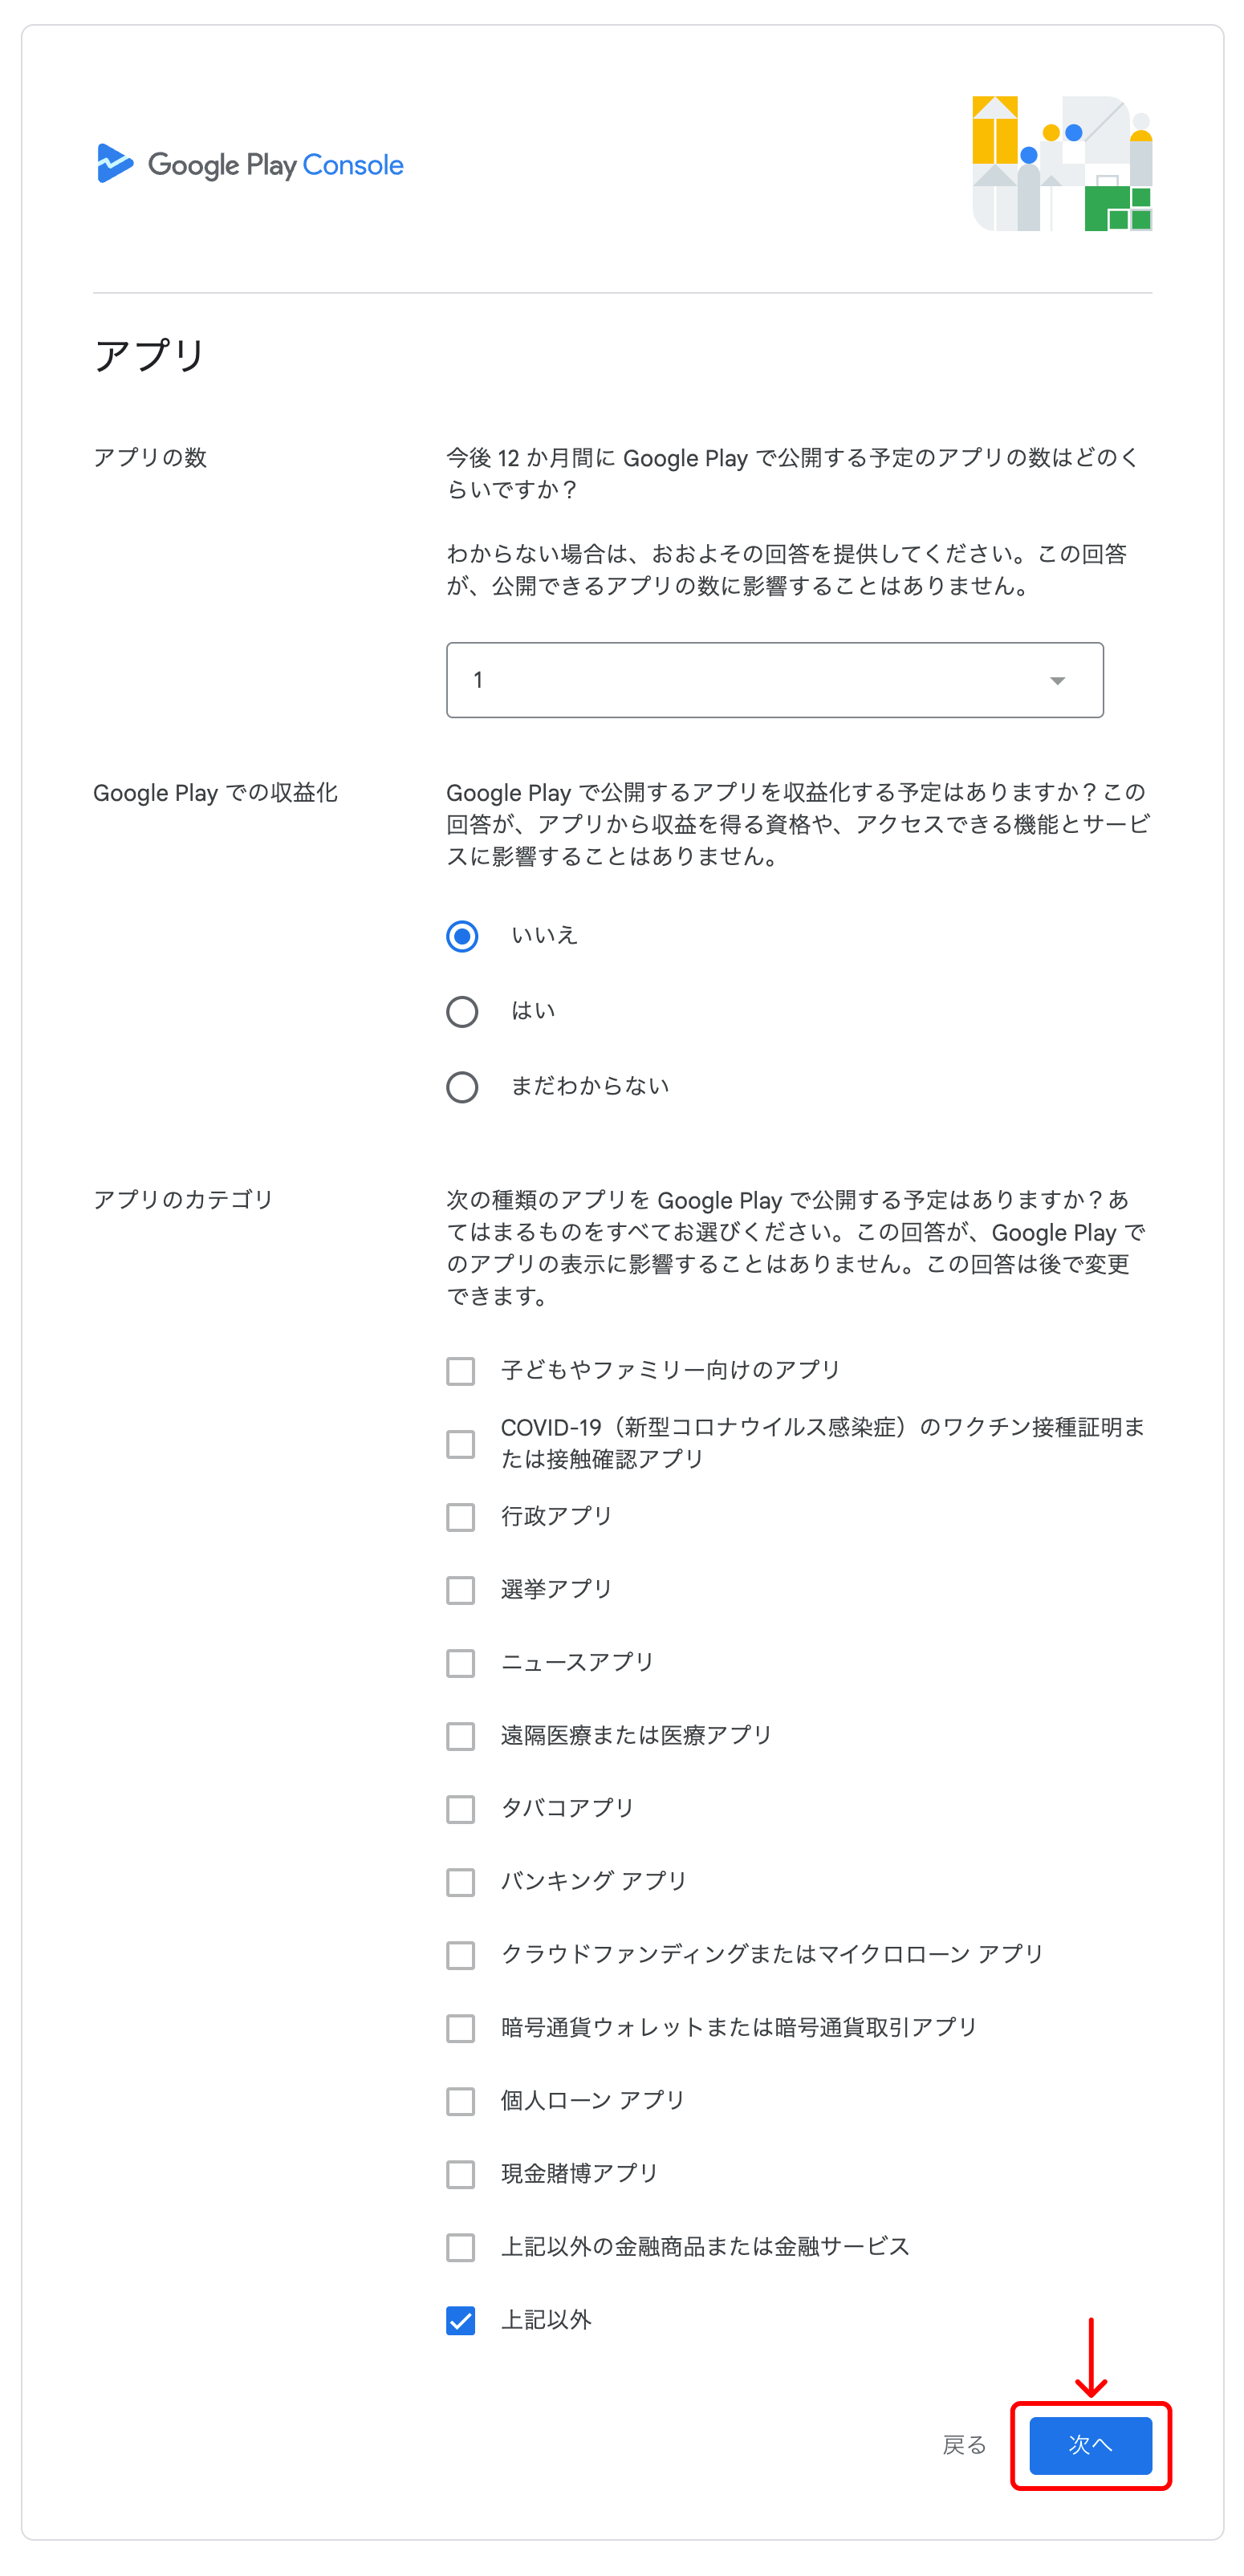Enable the COVID-19 vaccine app checkbox
This screenshot has width=1244, height=2576.
coord(461,1444)
